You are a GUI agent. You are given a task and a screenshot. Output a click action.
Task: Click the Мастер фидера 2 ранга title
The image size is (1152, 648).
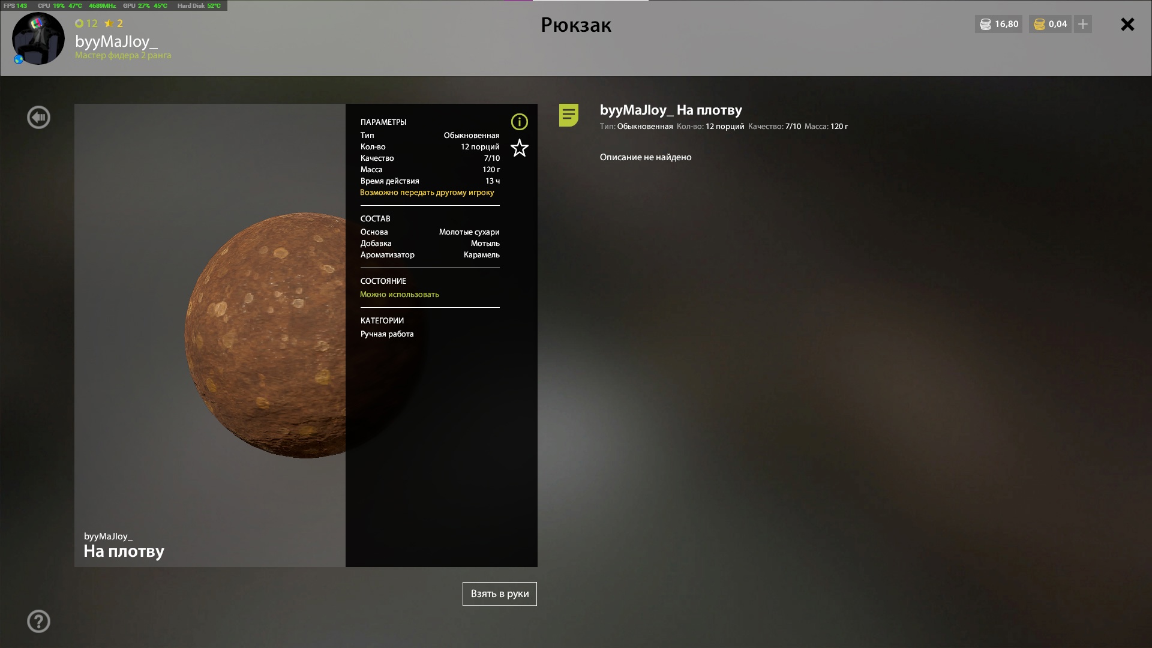click(x=123, y=55)
